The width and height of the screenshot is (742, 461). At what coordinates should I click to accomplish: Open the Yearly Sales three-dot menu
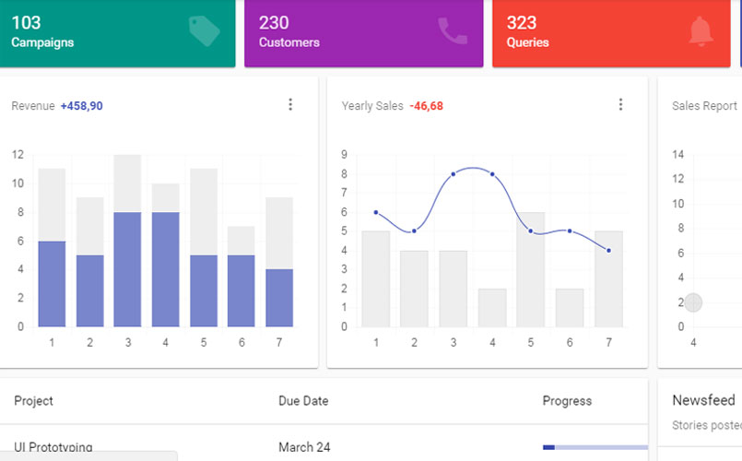(620, 105)
